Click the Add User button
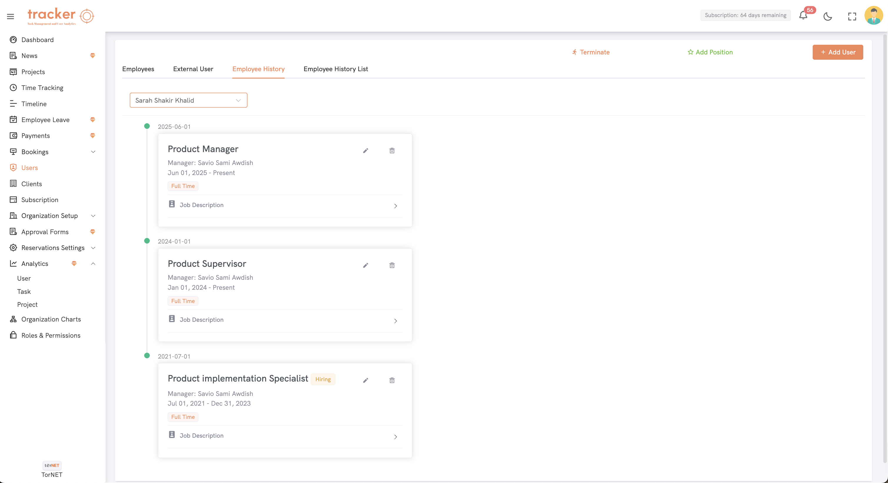Image resolution: width=888 pixels, height=483 pixels. click(x=838, y=52)
